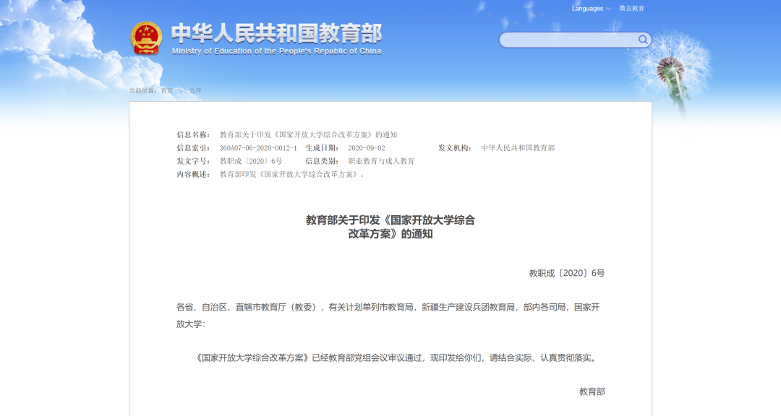
Task: Click the 教育部 signature at bottom right
Action: tap(592, 391)
